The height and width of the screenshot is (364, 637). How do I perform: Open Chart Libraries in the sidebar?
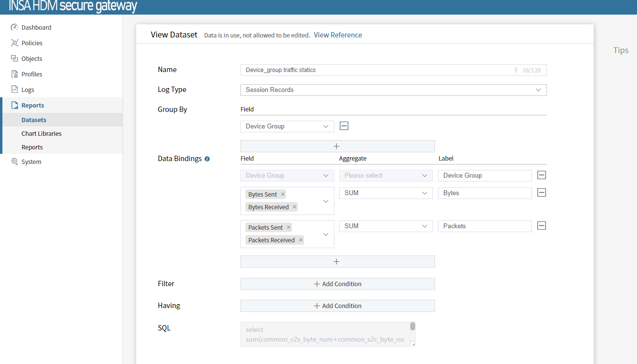(41, 133)
